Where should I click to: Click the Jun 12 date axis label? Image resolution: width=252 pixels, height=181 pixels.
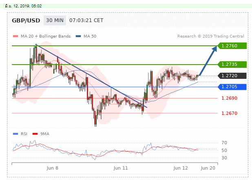181,168
